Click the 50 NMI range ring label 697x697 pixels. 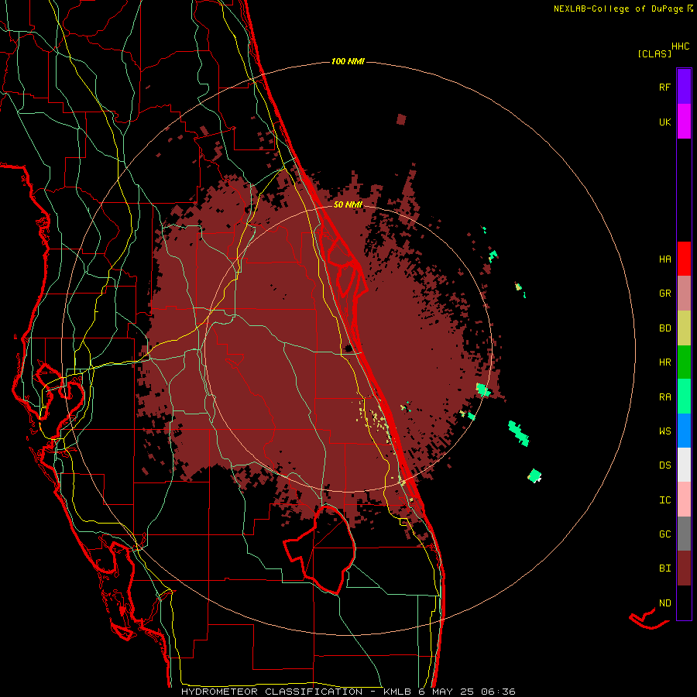[348, 204]
